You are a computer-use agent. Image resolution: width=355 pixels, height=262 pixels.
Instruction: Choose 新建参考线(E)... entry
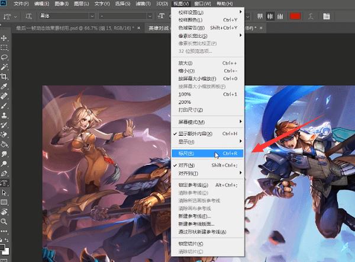click(207, 216)
